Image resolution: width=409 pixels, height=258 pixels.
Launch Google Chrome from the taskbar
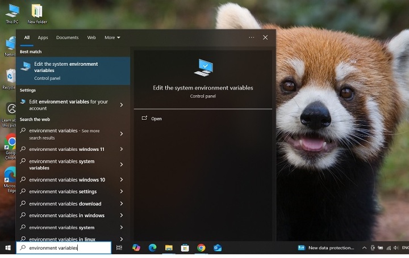pos(201,248)
